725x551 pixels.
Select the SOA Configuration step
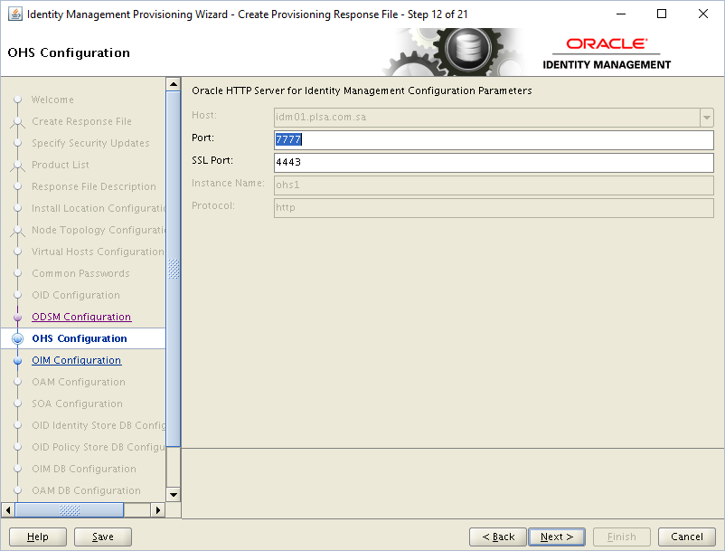click(79, 404)
